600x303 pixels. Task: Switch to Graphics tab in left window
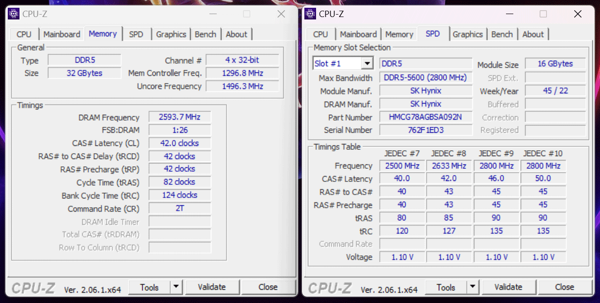[x=171, y=34]
